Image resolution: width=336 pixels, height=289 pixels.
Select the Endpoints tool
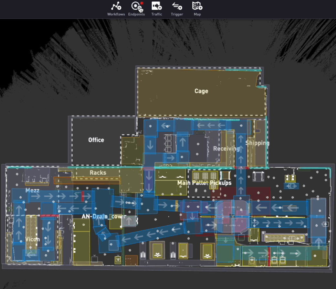click(x=136, y=9)
